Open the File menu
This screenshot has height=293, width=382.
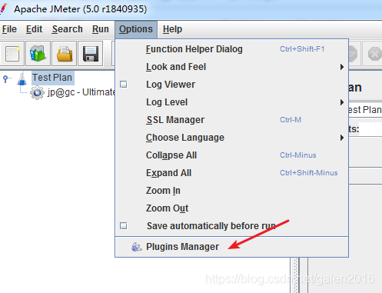pyautogui.click(x=9, y=29)
